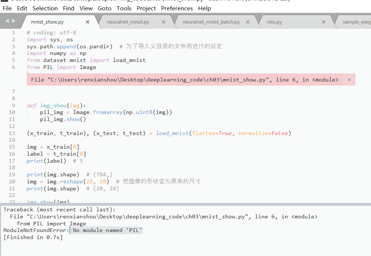Open the Tools menu

(124, 8)
